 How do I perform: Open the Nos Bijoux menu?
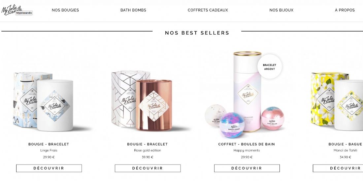[x=281, y=10]
